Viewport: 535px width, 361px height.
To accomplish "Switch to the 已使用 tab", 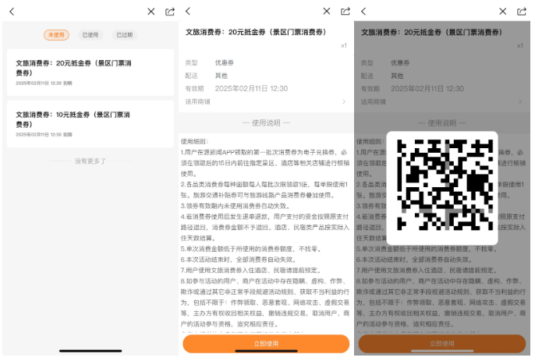I will click(x=90, y=35).
